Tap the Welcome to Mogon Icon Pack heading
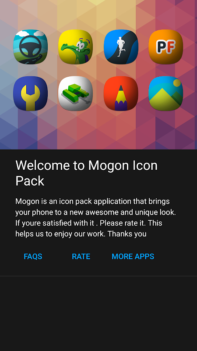The width and height of the screenshot is (197, 351). (86, 173)
